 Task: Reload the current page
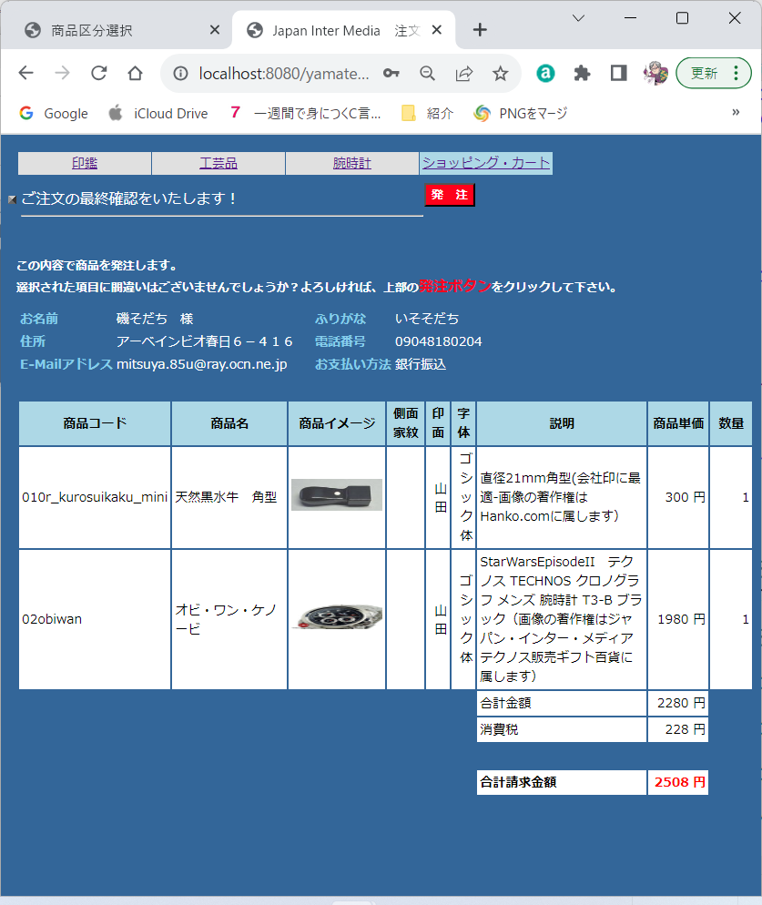click(x=98, y=74)
